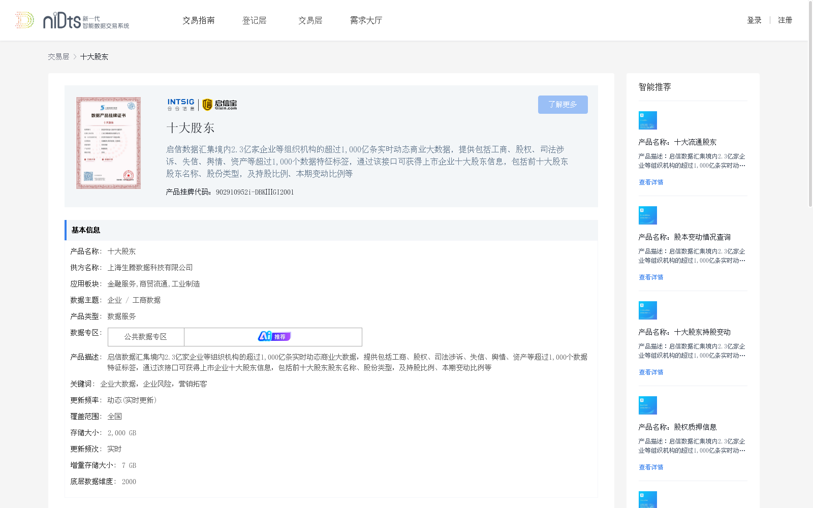Open 查看详情 for 十大流通股东
The width and height of the screenshot is (813, 508).
651,182
